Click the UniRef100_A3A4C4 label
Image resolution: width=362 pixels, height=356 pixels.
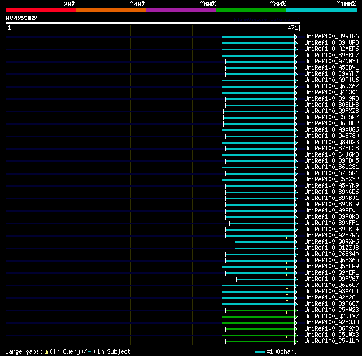(331, 292)
